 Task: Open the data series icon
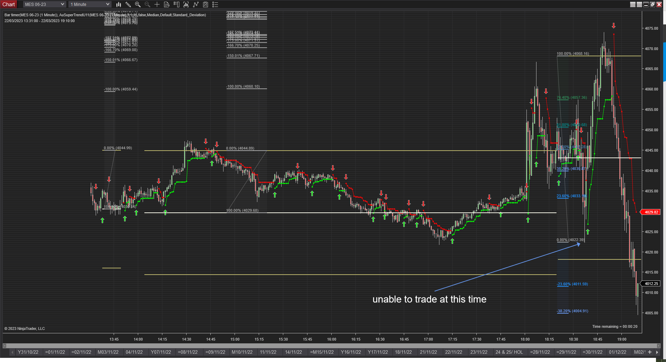(186, 4)
